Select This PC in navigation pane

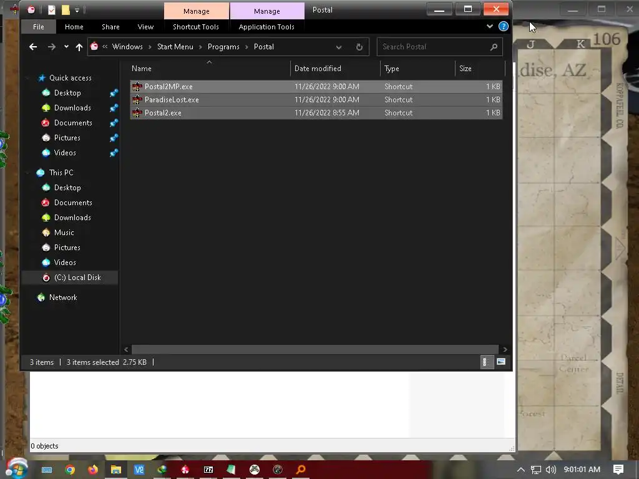[x=61, y=173]
